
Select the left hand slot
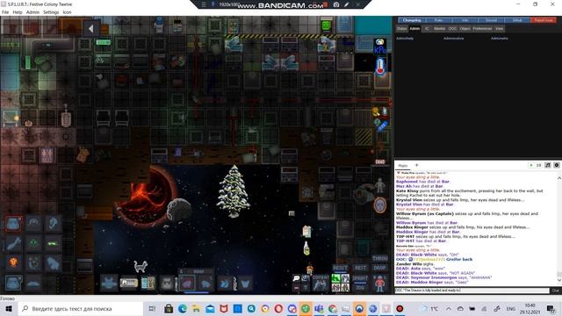tap(205, 284)
